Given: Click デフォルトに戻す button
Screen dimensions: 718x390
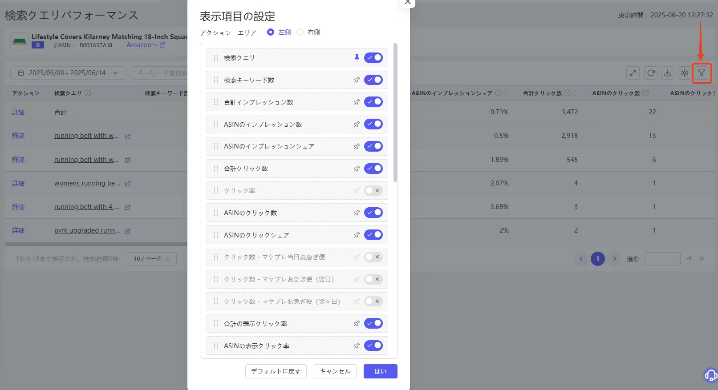Looking at the screenshot, I should tap(276, 371).
